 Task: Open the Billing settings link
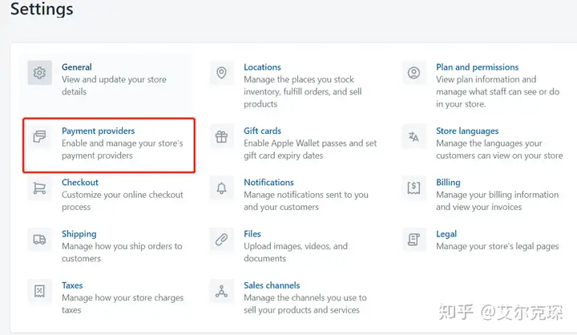pos(448,182)
